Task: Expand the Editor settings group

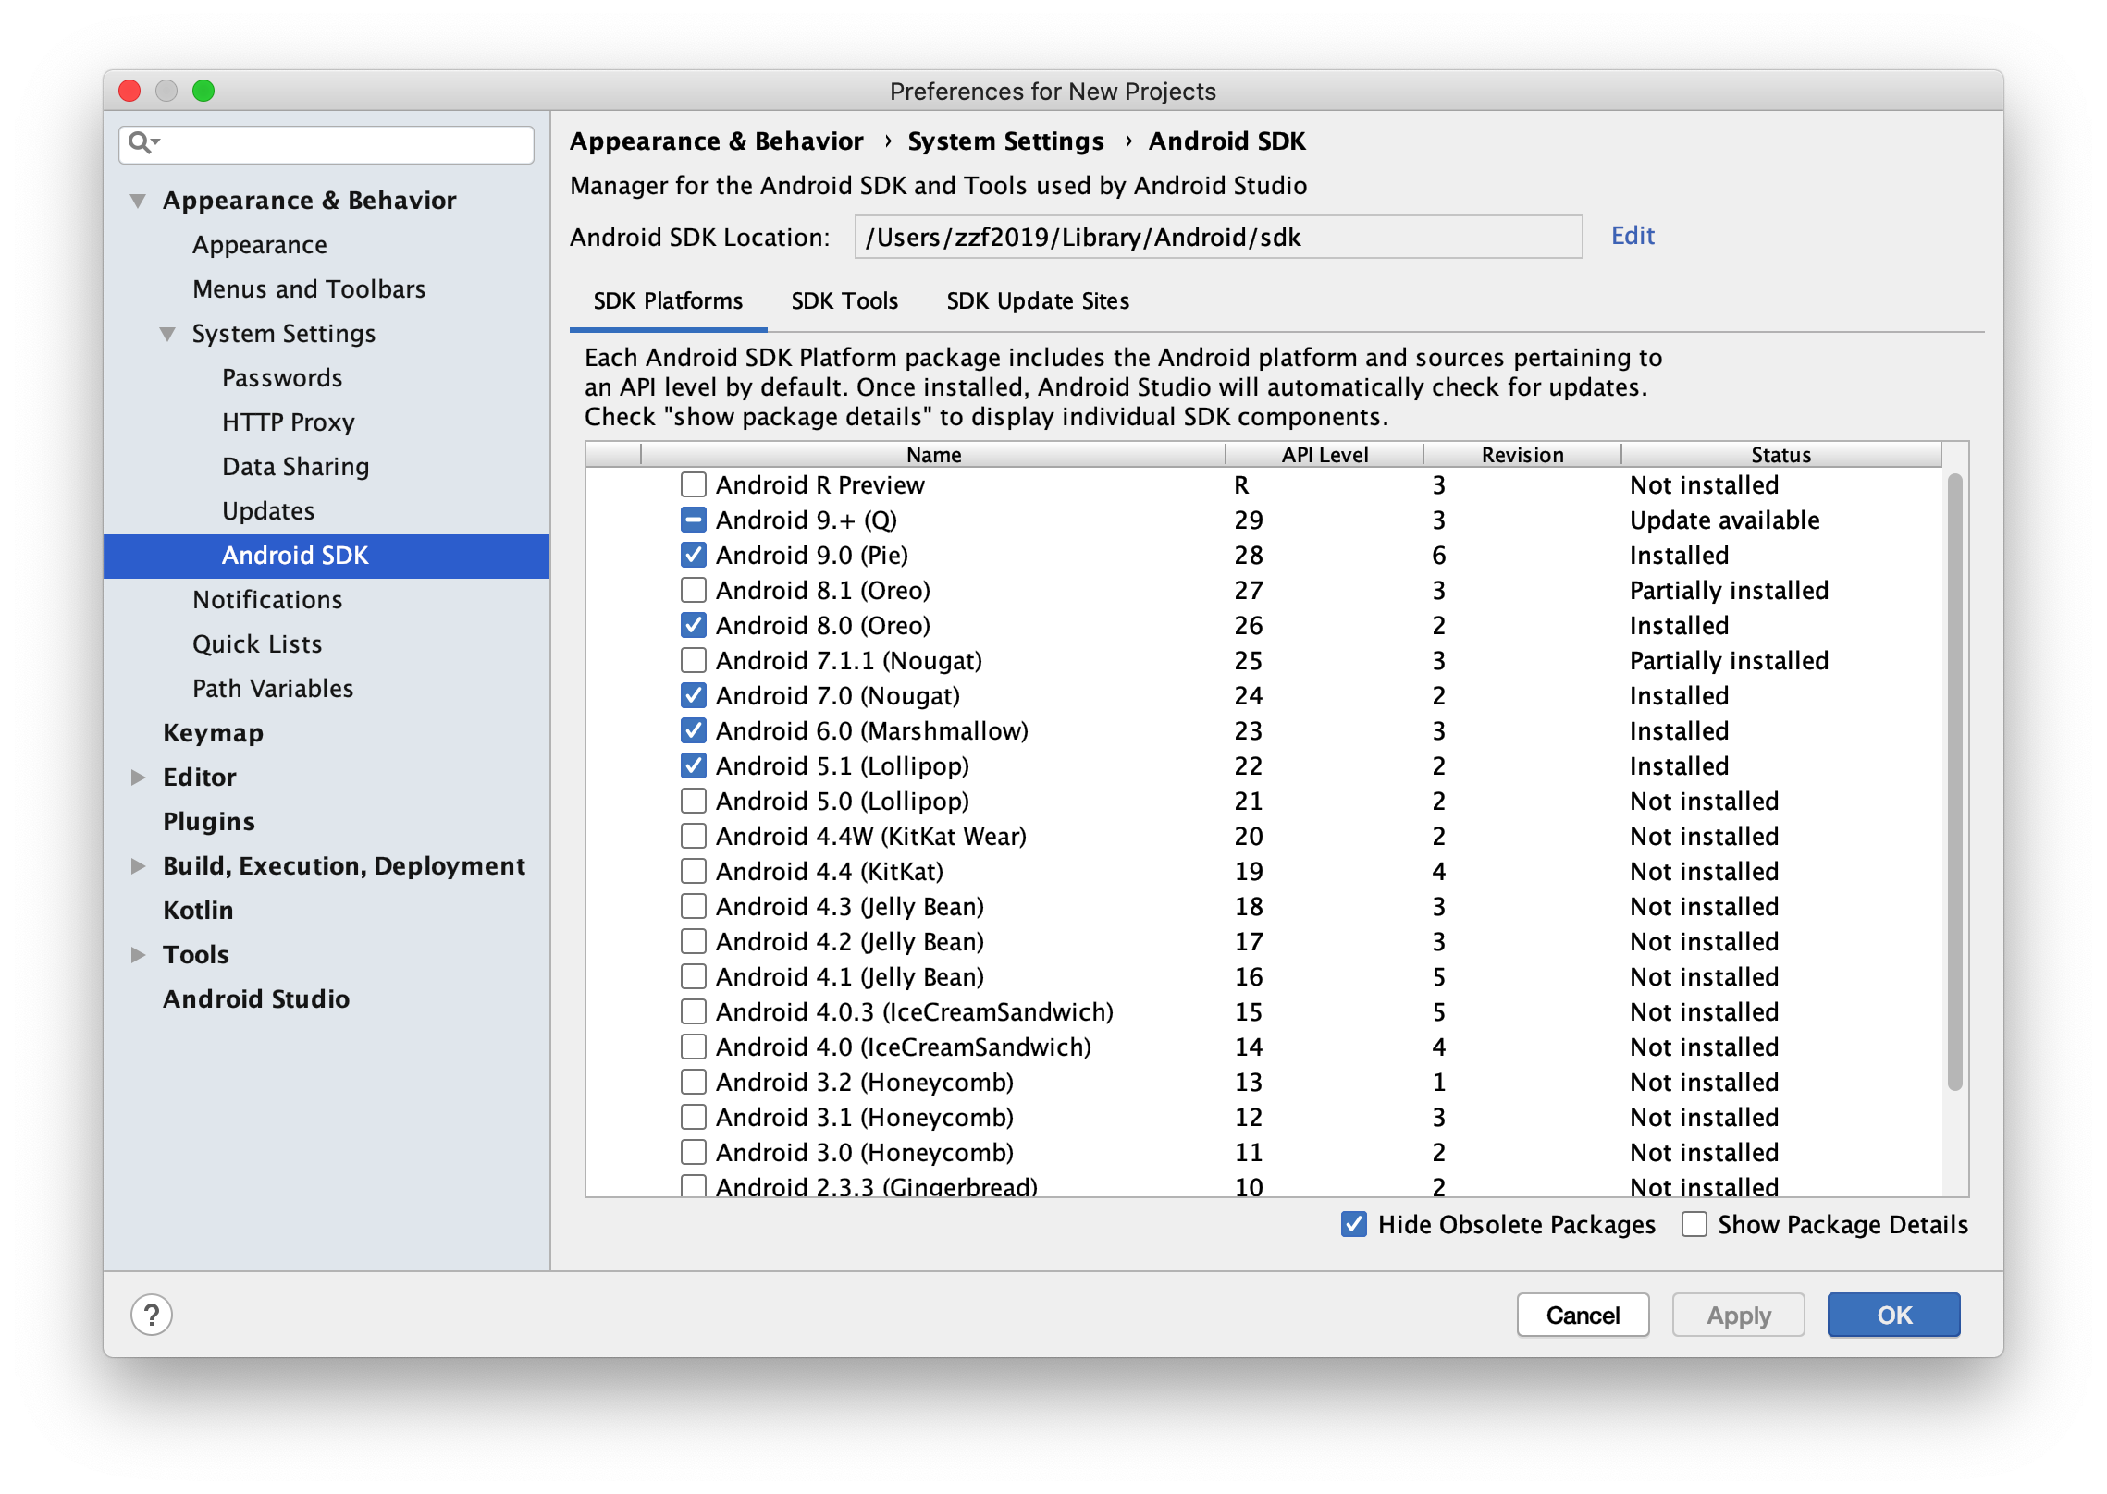Action: click(x=138, y=778)
